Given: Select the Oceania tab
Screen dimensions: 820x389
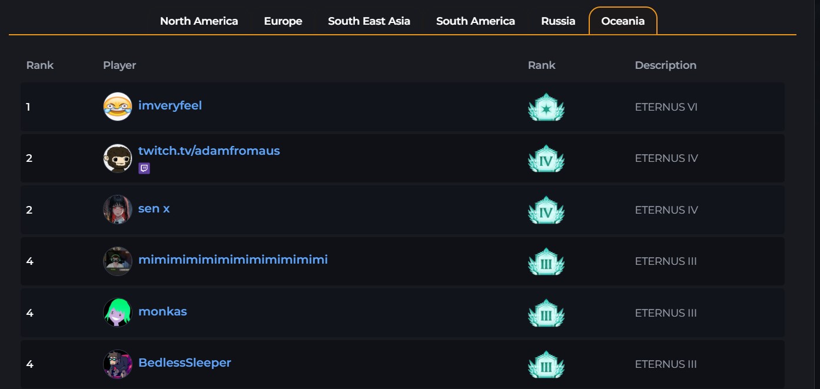Looking at the screenshot, I should click(x=623, y=21).
